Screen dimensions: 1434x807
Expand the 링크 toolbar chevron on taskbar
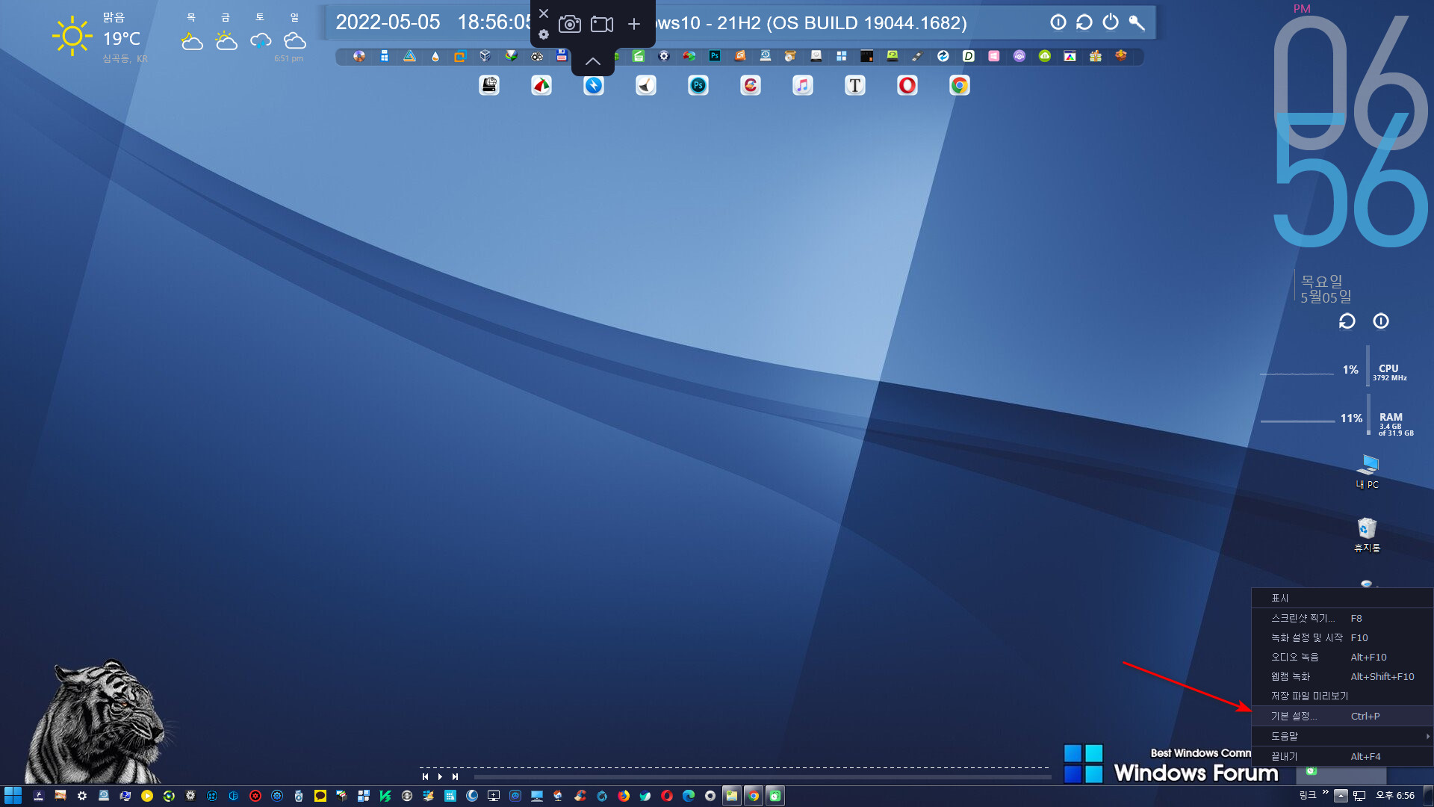[1326, 793]
